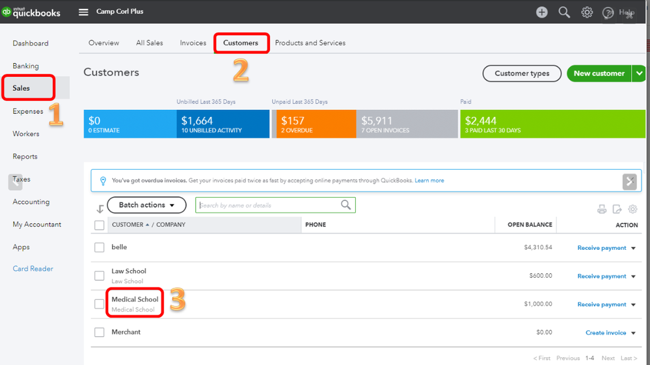Follow the Learn more link
The height and width of the screenshot is (365, 650).
[x=429, y=181]
